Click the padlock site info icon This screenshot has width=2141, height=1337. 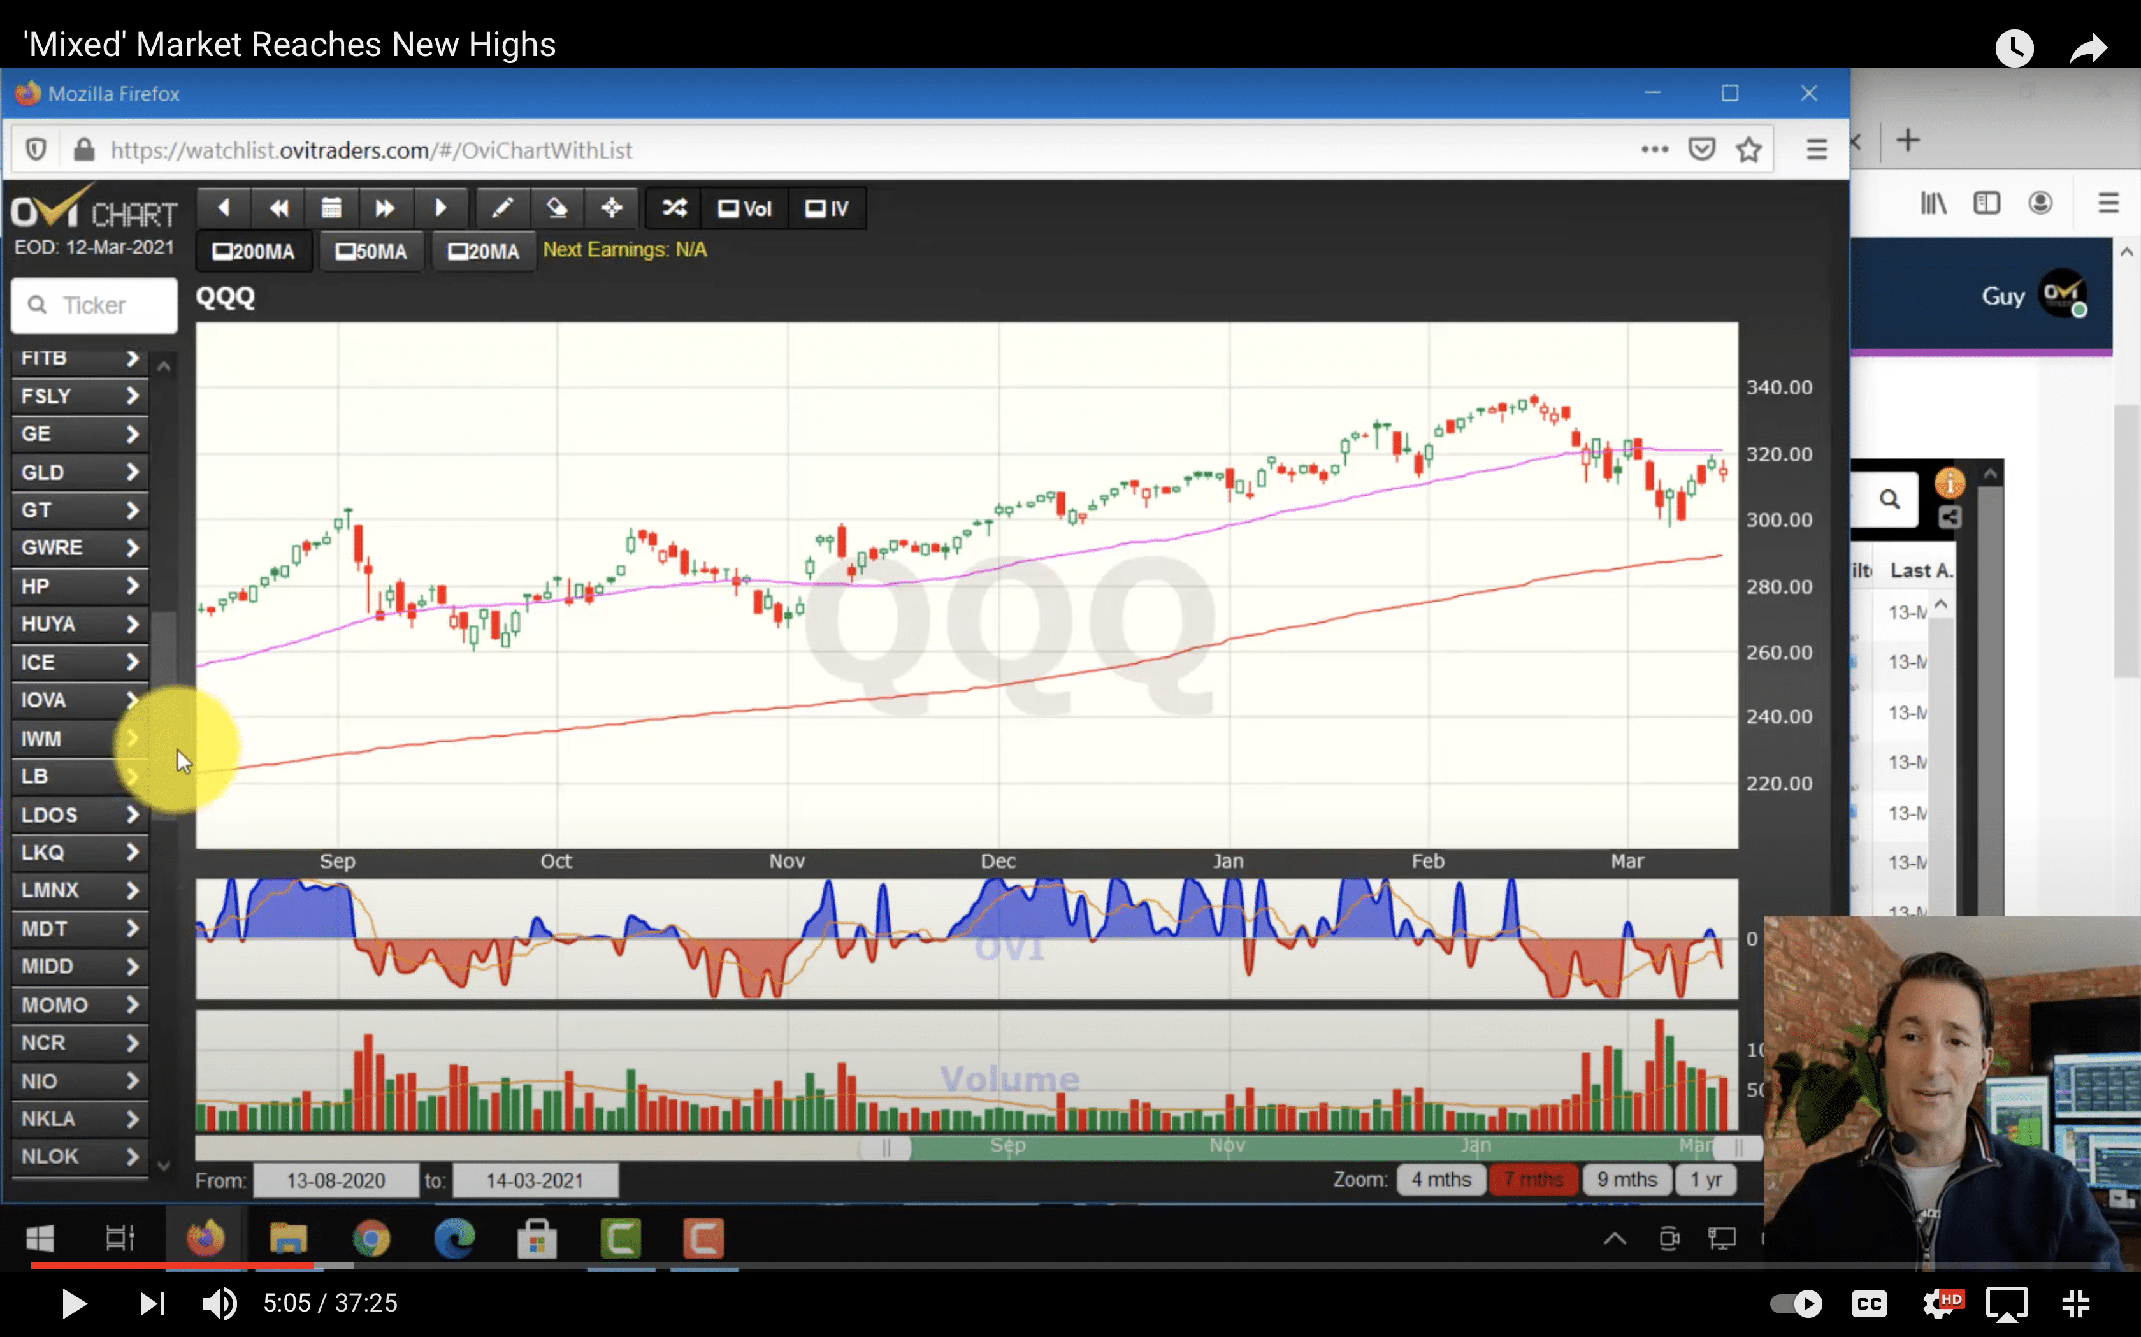[84, 149]
